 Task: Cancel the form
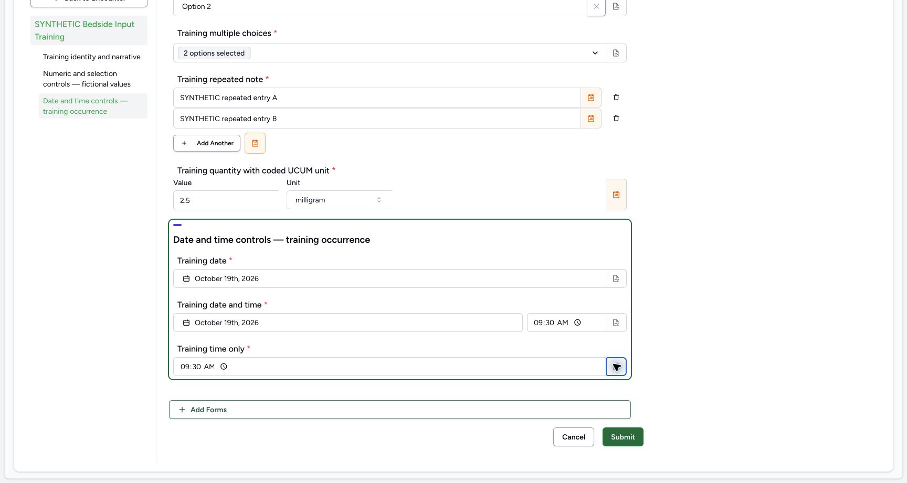click(574, 437)
